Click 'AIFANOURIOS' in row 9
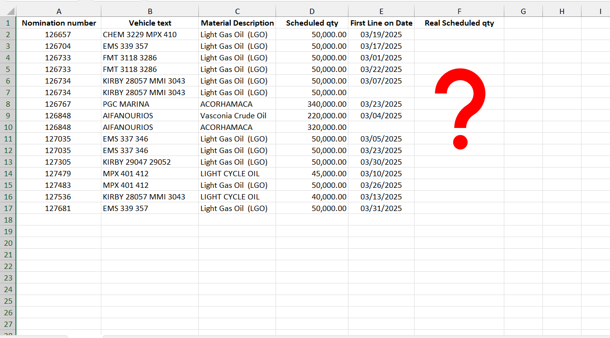 (150, 115)
